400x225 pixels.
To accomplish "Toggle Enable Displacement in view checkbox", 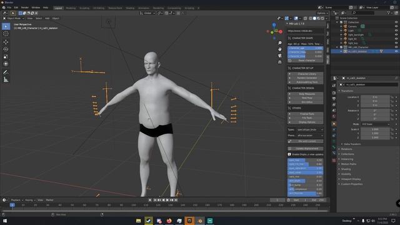I will 289,154.
